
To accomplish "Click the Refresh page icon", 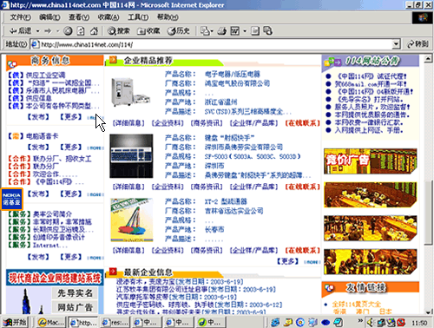I will pyautogui.click(x=81, y=31).
